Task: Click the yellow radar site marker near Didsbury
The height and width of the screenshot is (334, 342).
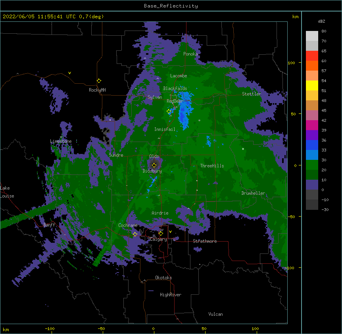Action: tap(154, 165)
